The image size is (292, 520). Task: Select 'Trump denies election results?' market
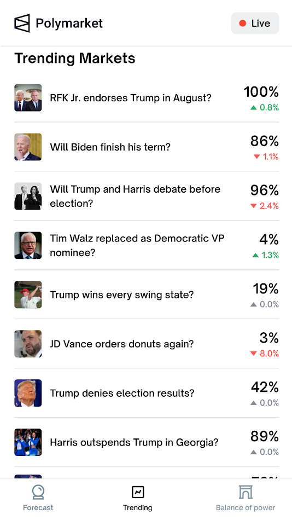147,393
